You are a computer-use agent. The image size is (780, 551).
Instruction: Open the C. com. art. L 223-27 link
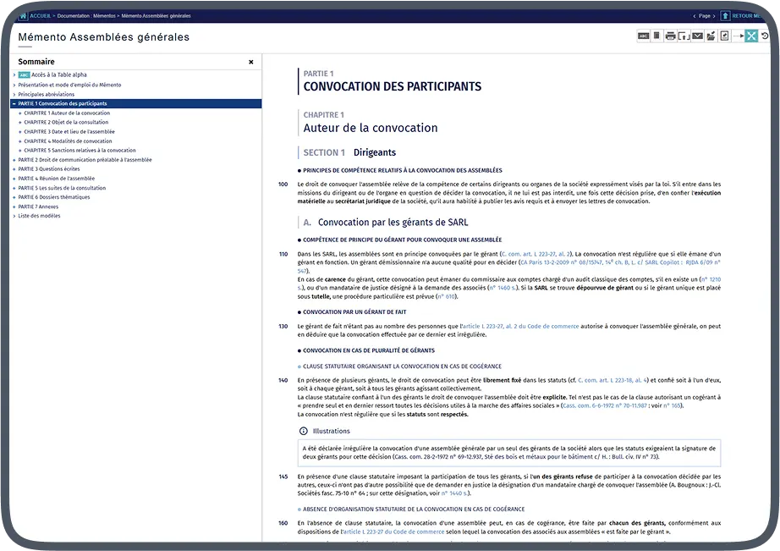click(536, 254)
